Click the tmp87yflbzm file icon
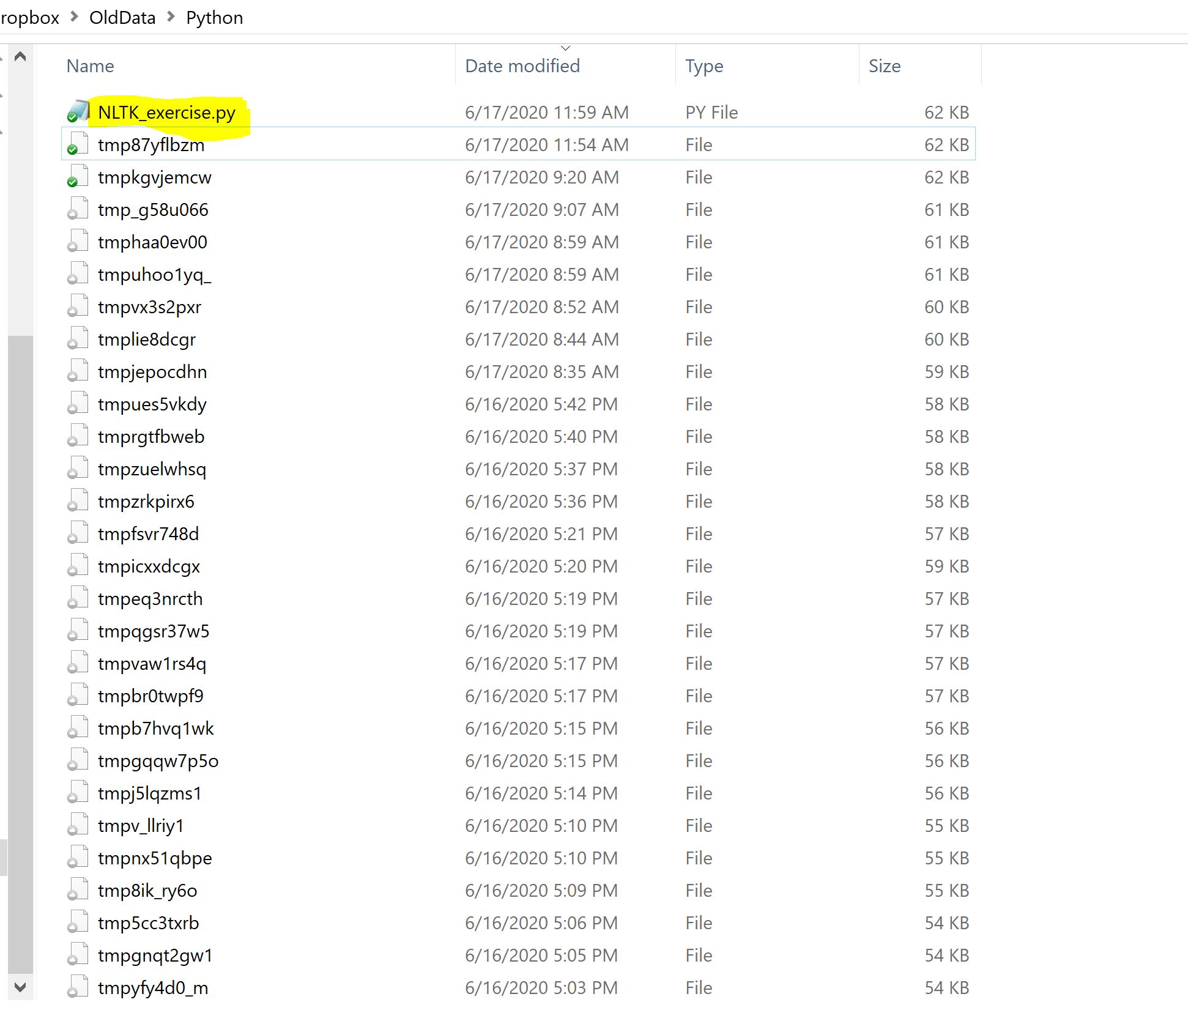 (x=78, y=144)
